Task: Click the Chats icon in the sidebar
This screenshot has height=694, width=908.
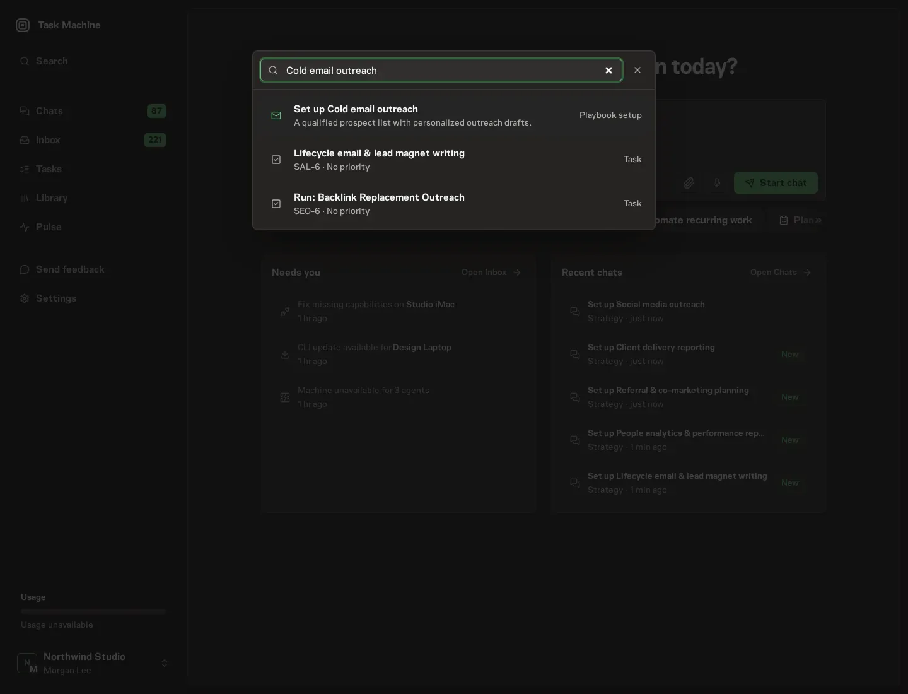Action: click(25, 111)
